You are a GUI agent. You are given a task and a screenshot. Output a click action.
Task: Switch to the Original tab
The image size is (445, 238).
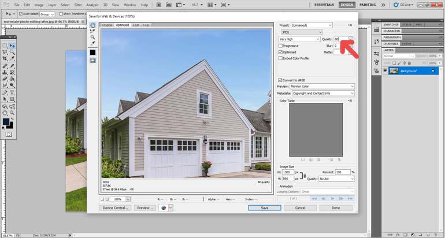click(107, 25)
